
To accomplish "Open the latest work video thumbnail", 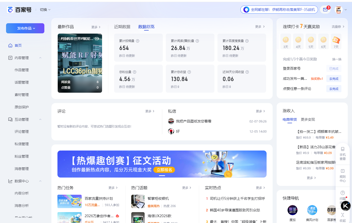I will coord(80,63).
